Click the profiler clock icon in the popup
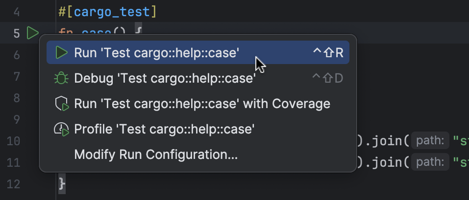The height and width of the screenshot is (200, 469). pos(61,130)
